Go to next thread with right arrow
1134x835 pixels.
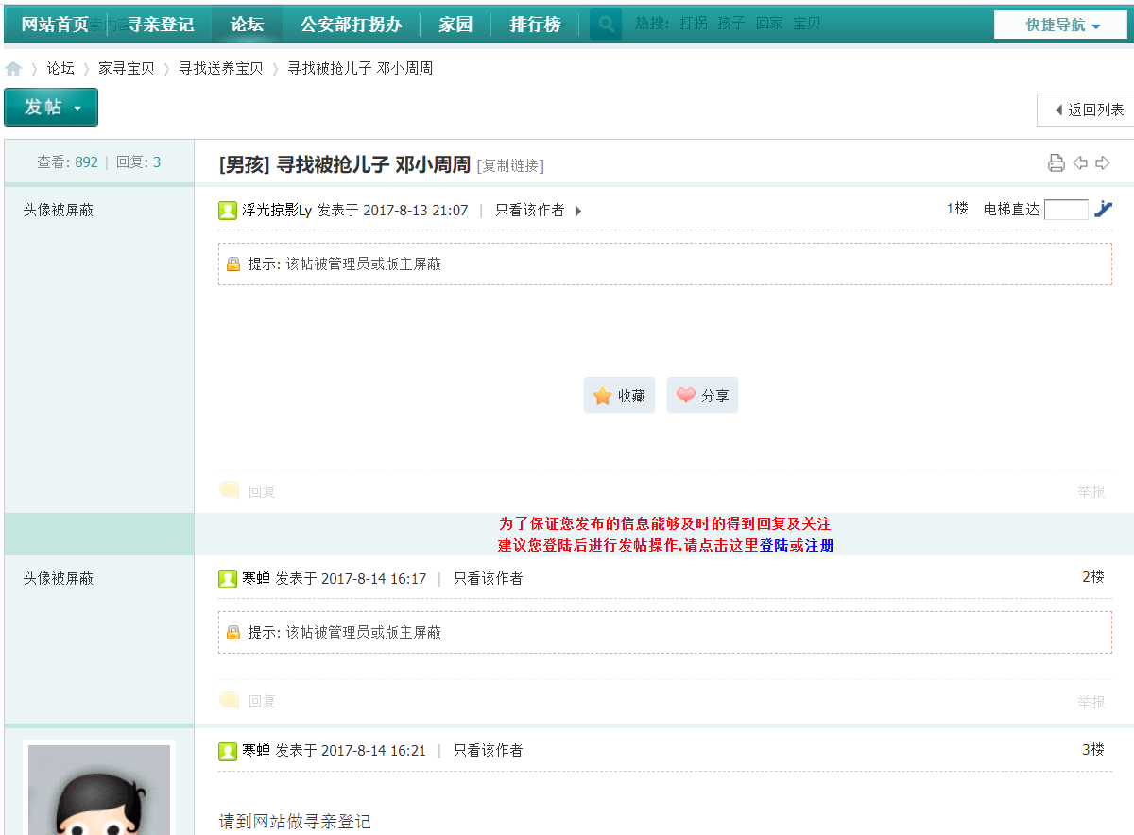coord(1103,163)
